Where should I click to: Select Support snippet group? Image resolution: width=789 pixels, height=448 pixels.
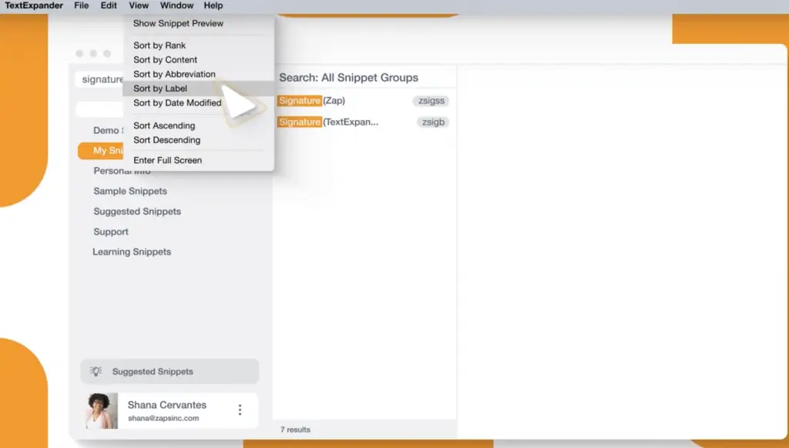111,232
